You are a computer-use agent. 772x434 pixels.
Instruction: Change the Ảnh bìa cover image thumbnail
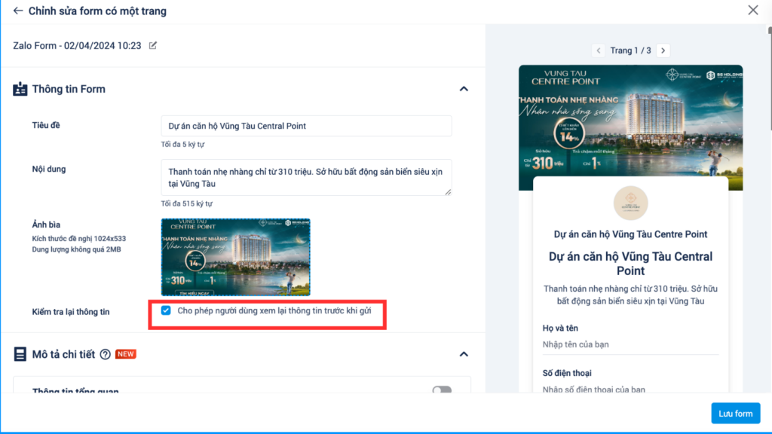tap(236, 258)
